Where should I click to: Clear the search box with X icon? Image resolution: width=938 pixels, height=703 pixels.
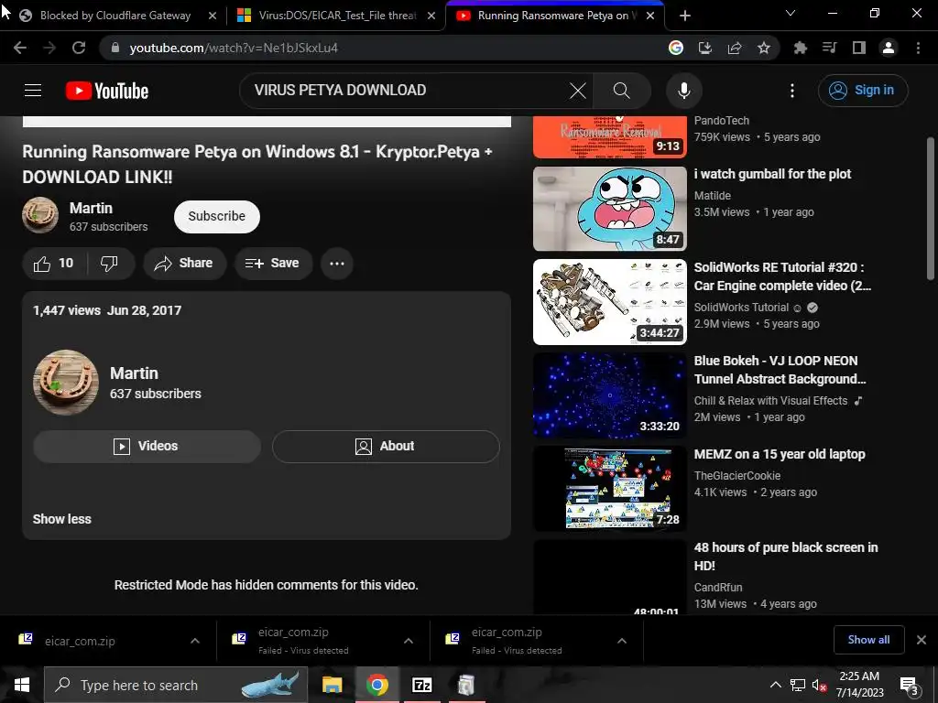(578, 91)
